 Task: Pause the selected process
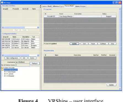(93, 44)
